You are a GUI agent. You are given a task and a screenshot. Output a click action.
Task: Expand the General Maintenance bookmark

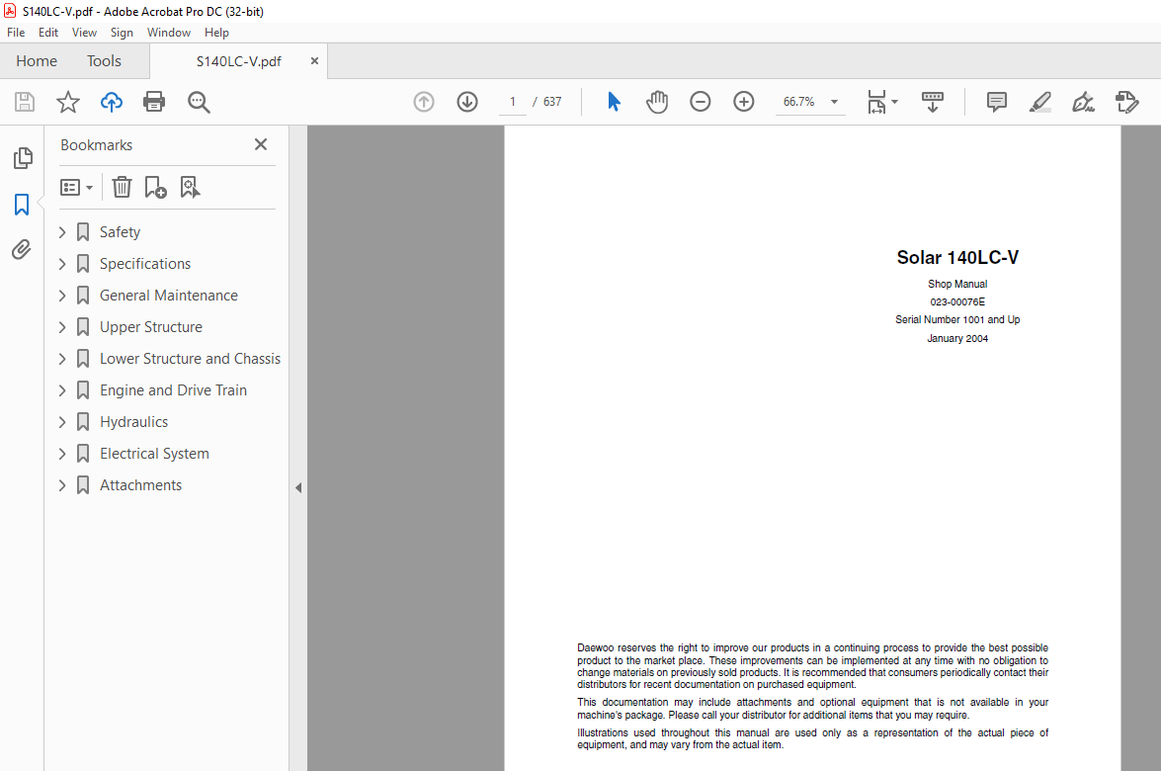(x=62, y=296)
